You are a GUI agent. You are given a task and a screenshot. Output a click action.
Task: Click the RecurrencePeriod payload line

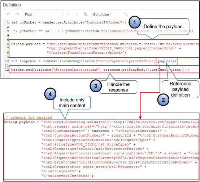click(95, 149)
